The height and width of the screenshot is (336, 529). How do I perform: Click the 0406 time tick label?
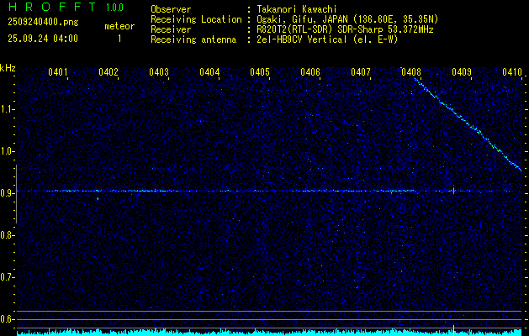pos(310,71)
